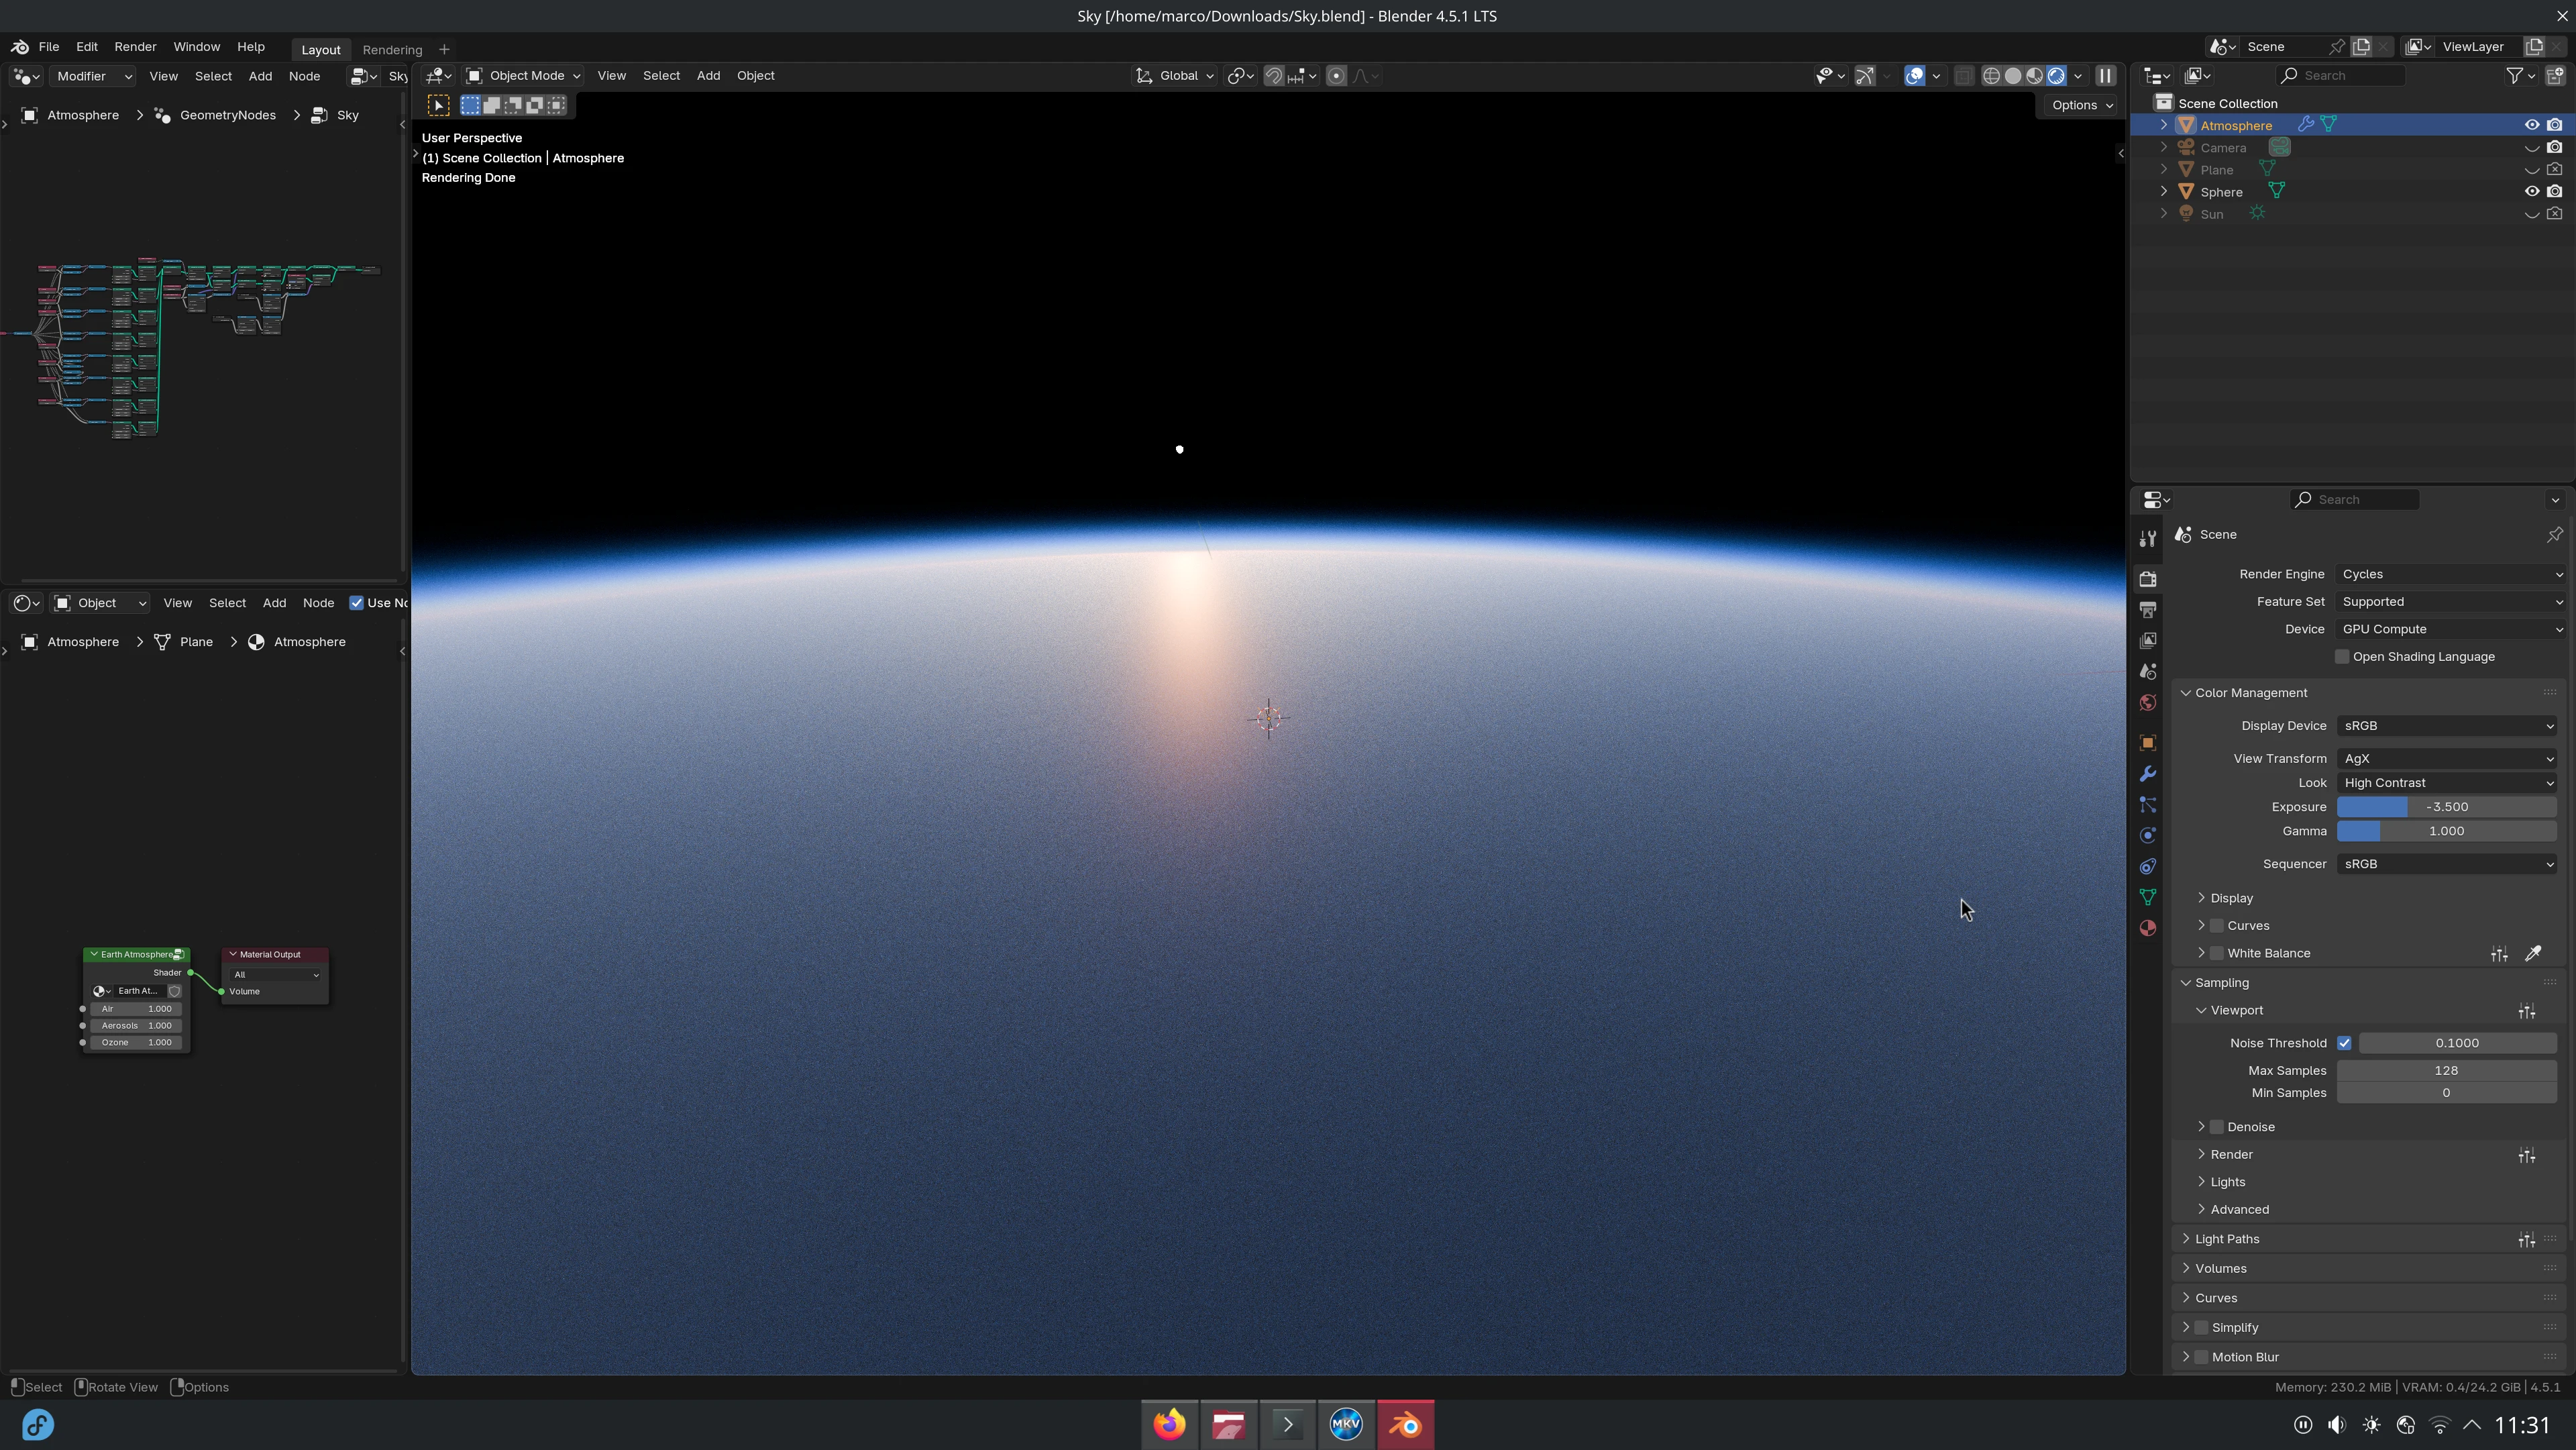The height and width of the screenshot is (1450, 2576).
Task: Click the viewport Options button
Action: 2081,105
